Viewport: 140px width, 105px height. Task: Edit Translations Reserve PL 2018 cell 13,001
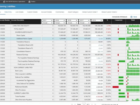[x=97, y=48]
